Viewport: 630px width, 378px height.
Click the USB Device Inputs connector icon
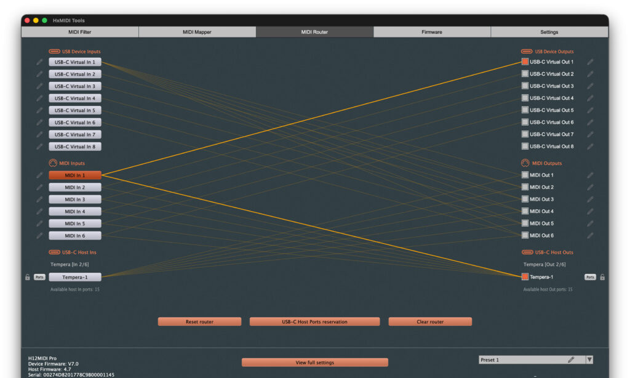point(54,52)
